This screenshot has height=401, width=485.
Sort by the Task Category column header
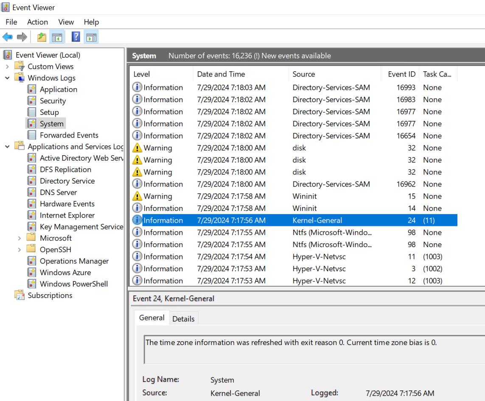click(437, 74)
